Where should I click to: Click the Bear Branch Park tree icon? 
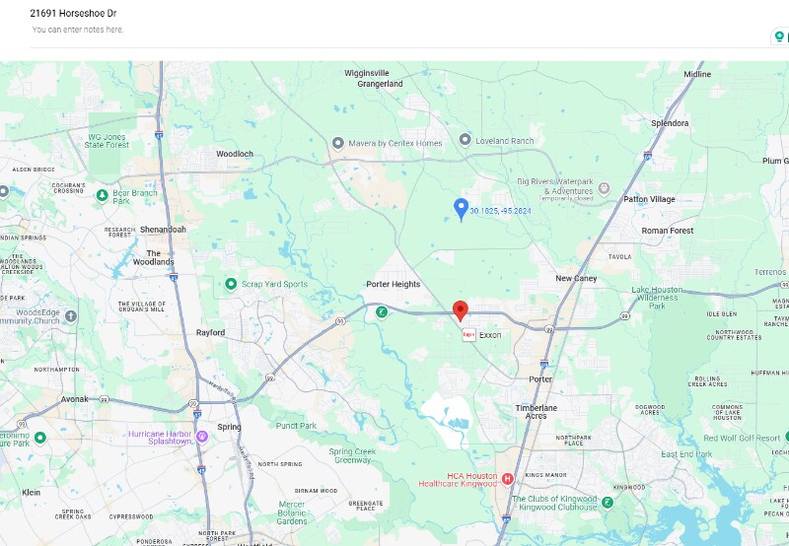(103, 195)
